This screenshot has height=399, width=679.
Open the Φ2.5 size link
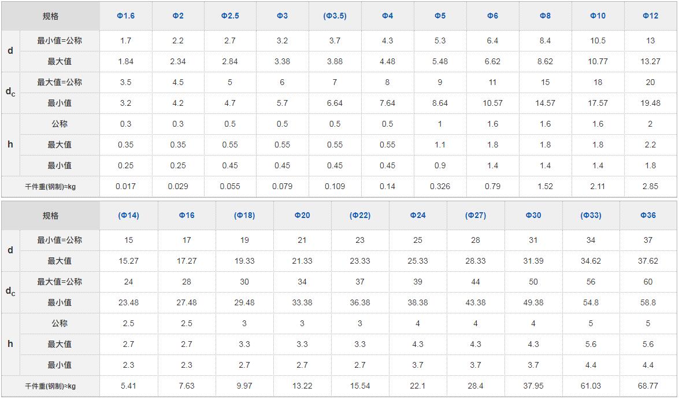[x=230, y=16]
